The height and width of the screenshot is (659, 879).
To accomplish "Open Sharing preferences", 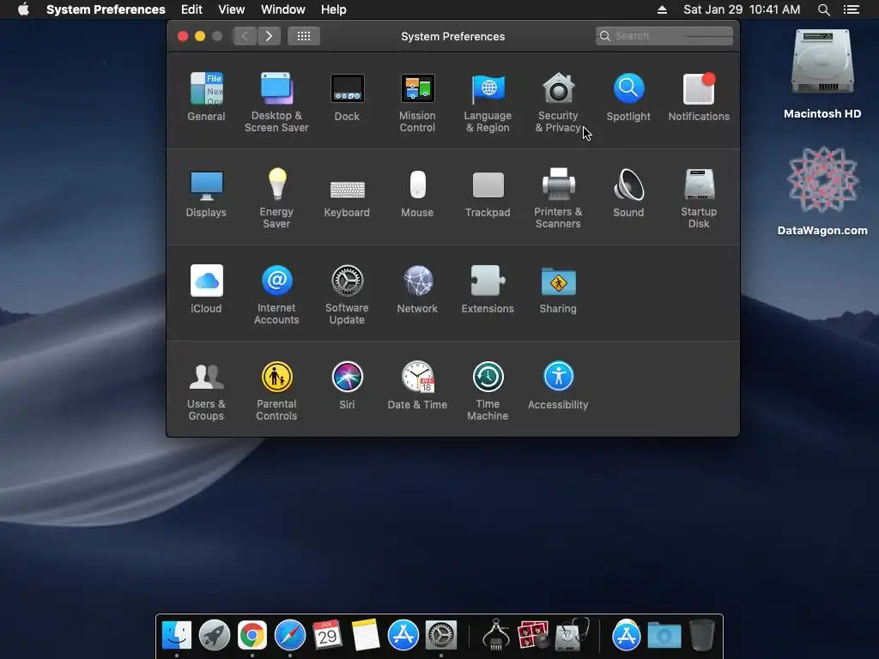I will click(x=558, y=289).
